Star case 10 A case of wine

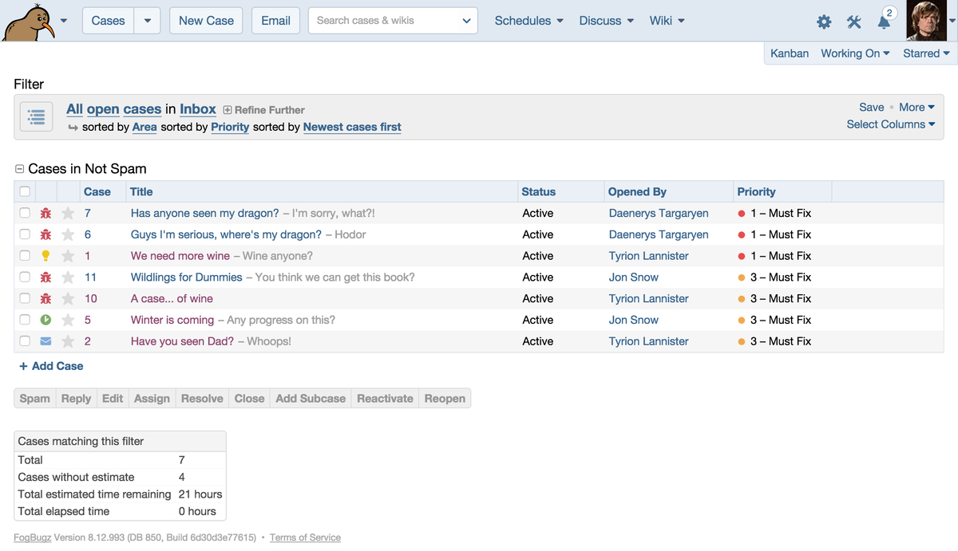69,298
